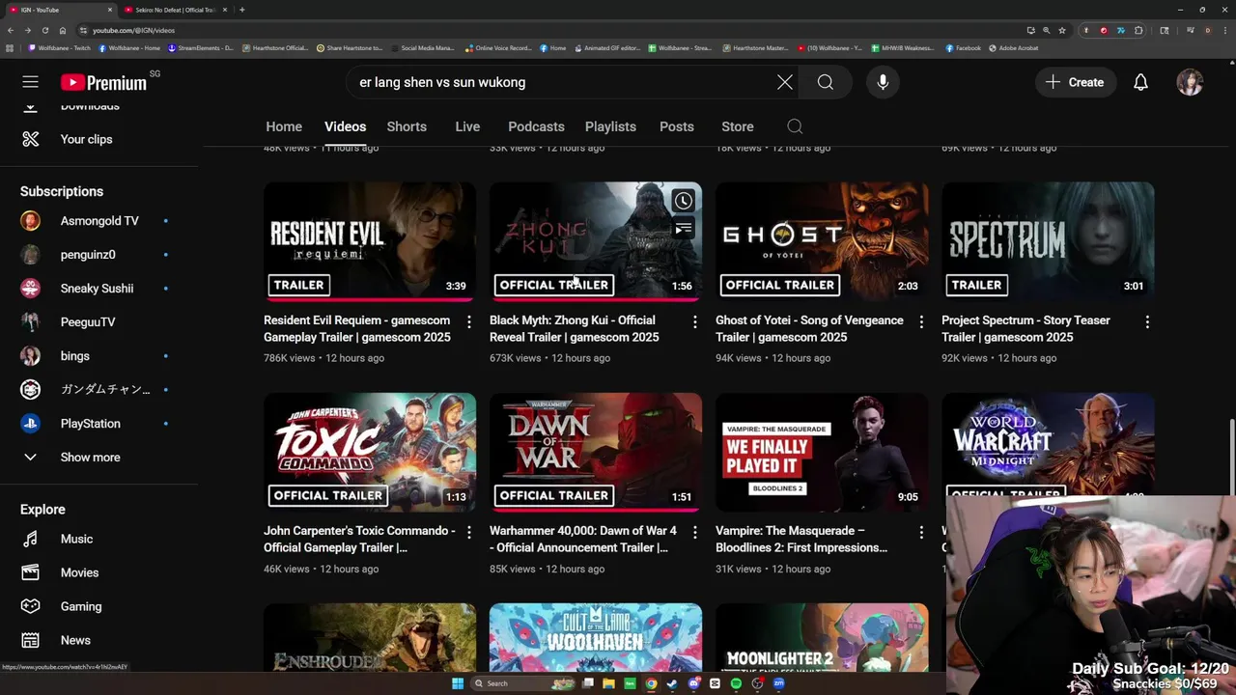
Task: Open the account avatar menu
Action: click(1190, 82)
